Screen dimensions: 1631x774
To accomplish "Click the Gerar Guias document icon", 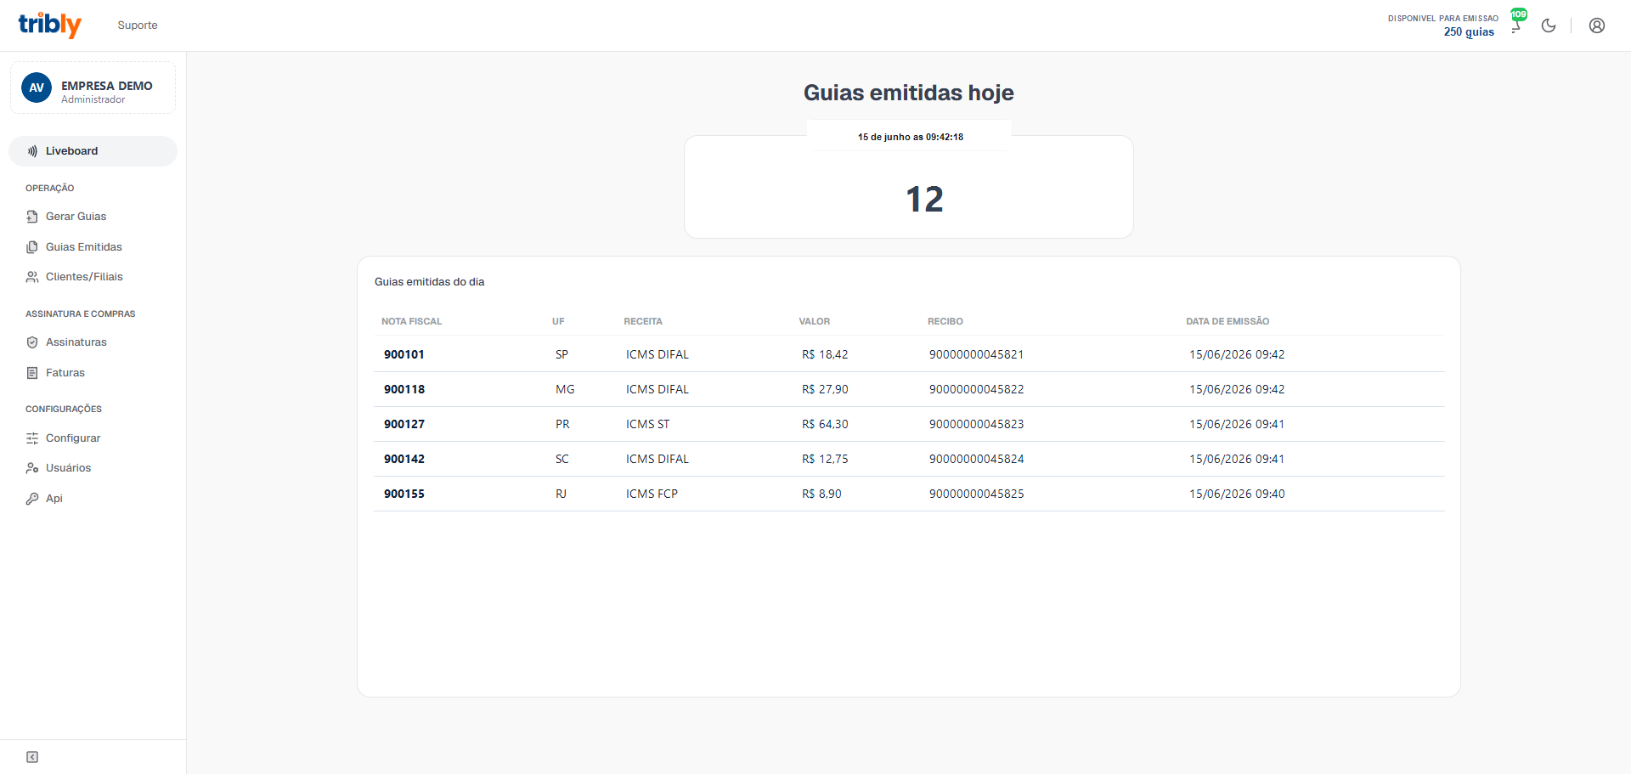I will tap(32, 217).
